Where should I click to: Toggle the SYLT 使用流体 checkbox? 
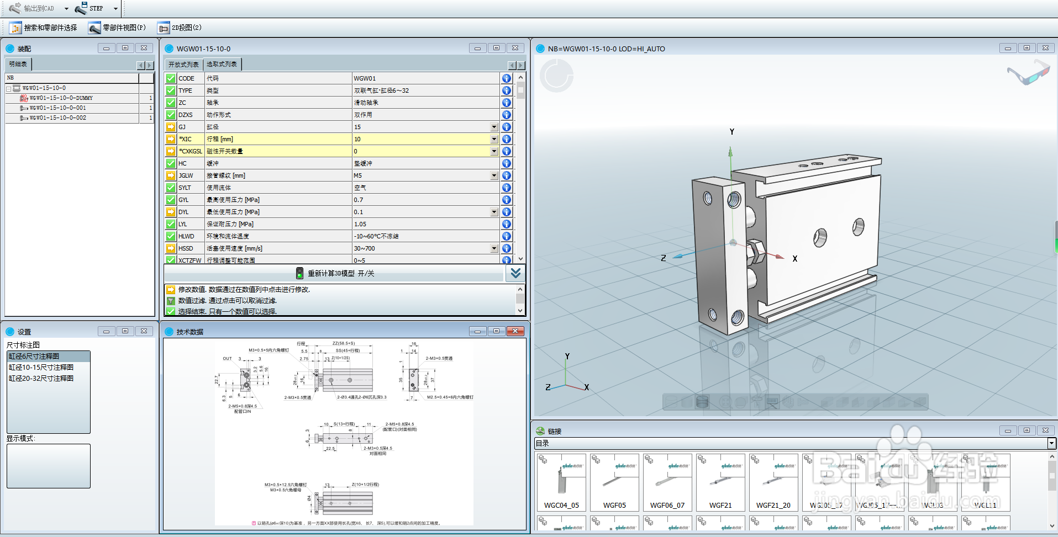tap(170, 188)
